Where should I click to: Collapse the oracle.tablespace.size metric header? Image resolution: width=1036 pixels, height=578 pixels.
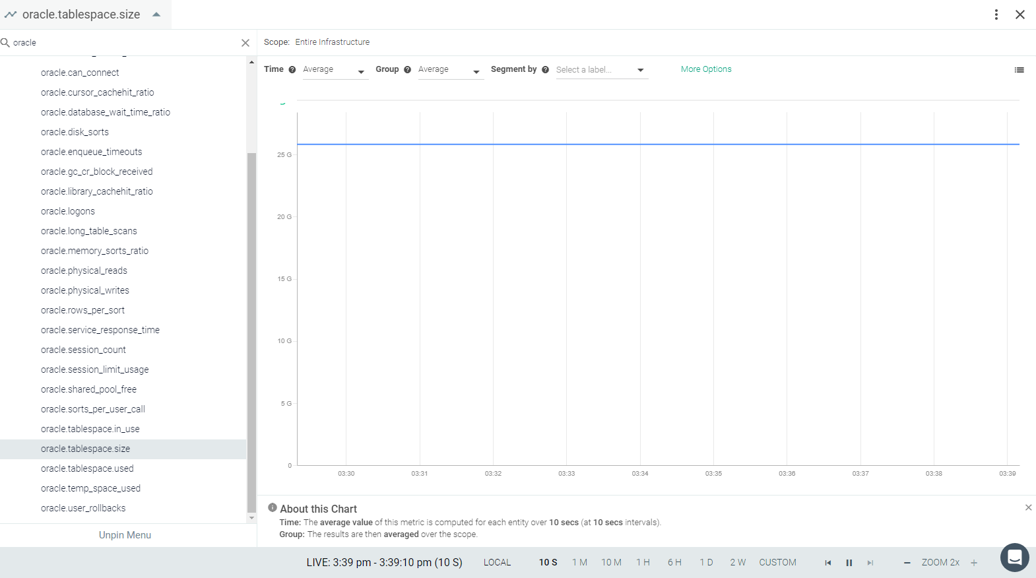pyautogui.click(x=156, y=15)
